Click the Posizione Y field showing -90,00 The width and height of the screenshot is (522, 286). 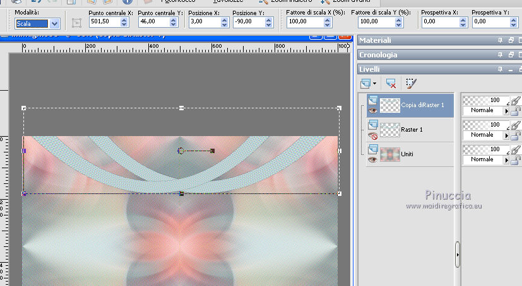[x=249, y=21]
